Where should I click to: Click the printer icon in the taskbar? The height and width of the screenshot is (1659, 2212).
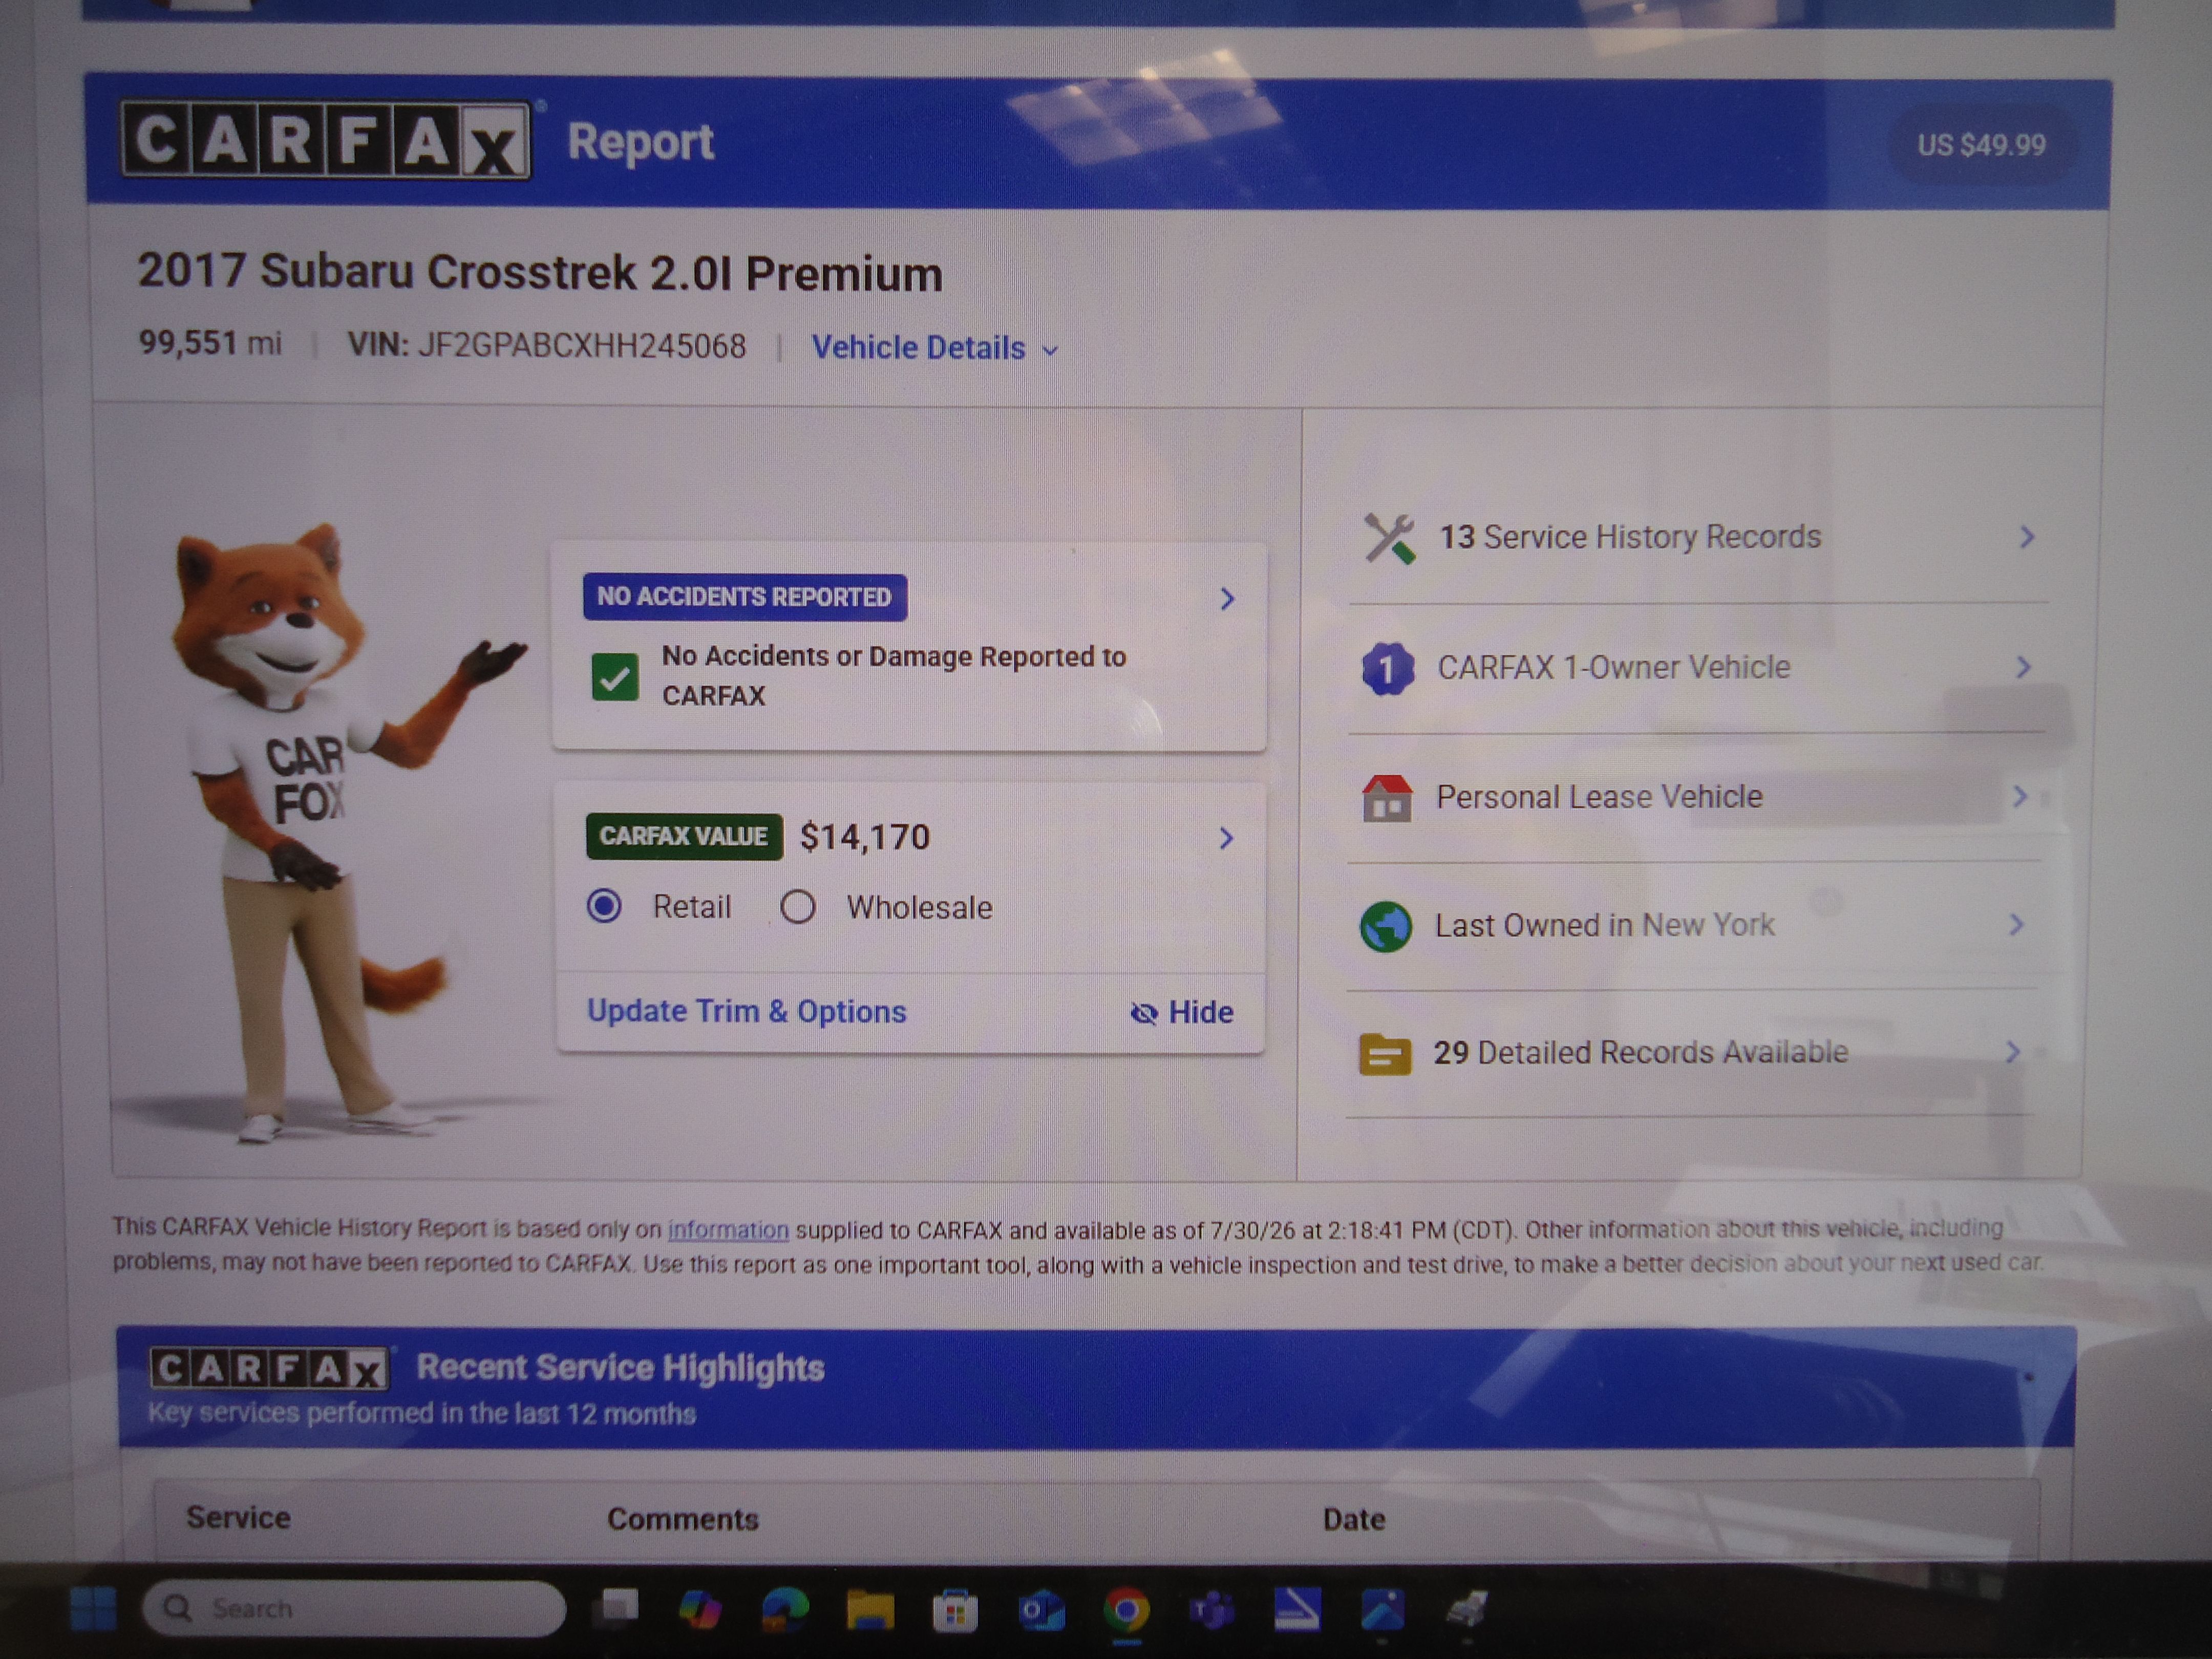(x=1467, y=1609)
